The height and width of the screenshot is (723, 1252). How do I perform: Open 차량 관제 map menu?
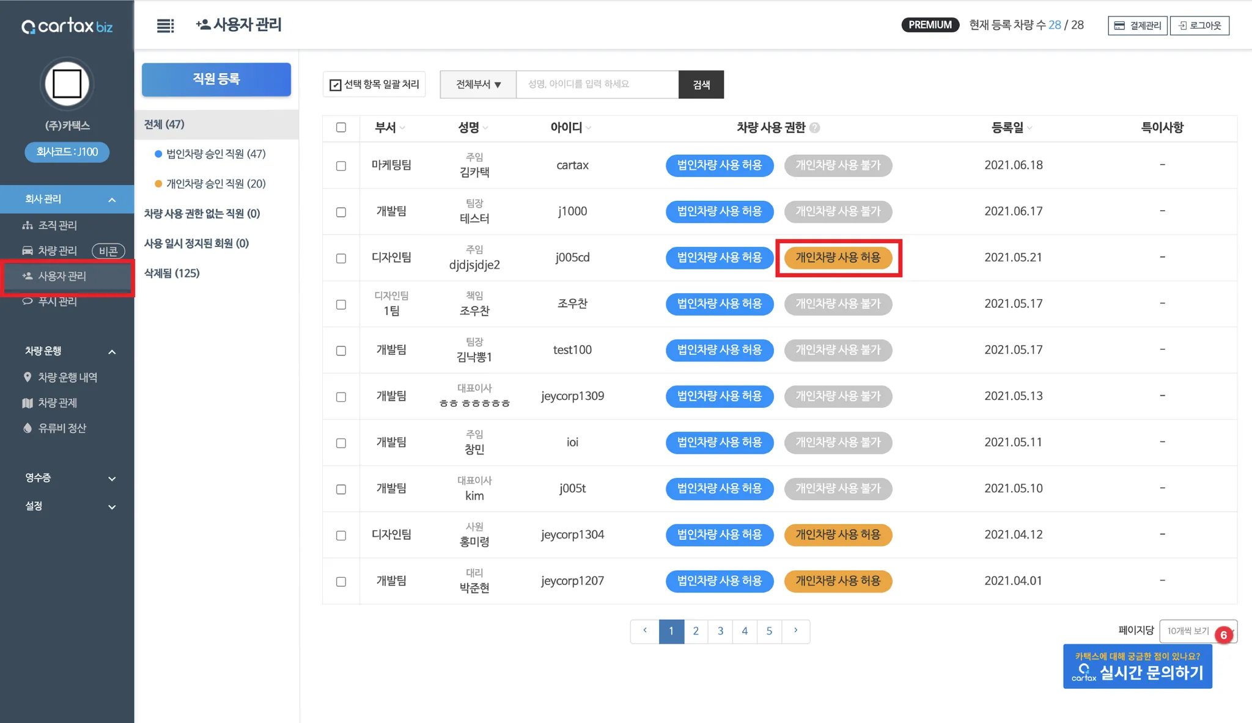pyautogui.click(x=57, y=402)
